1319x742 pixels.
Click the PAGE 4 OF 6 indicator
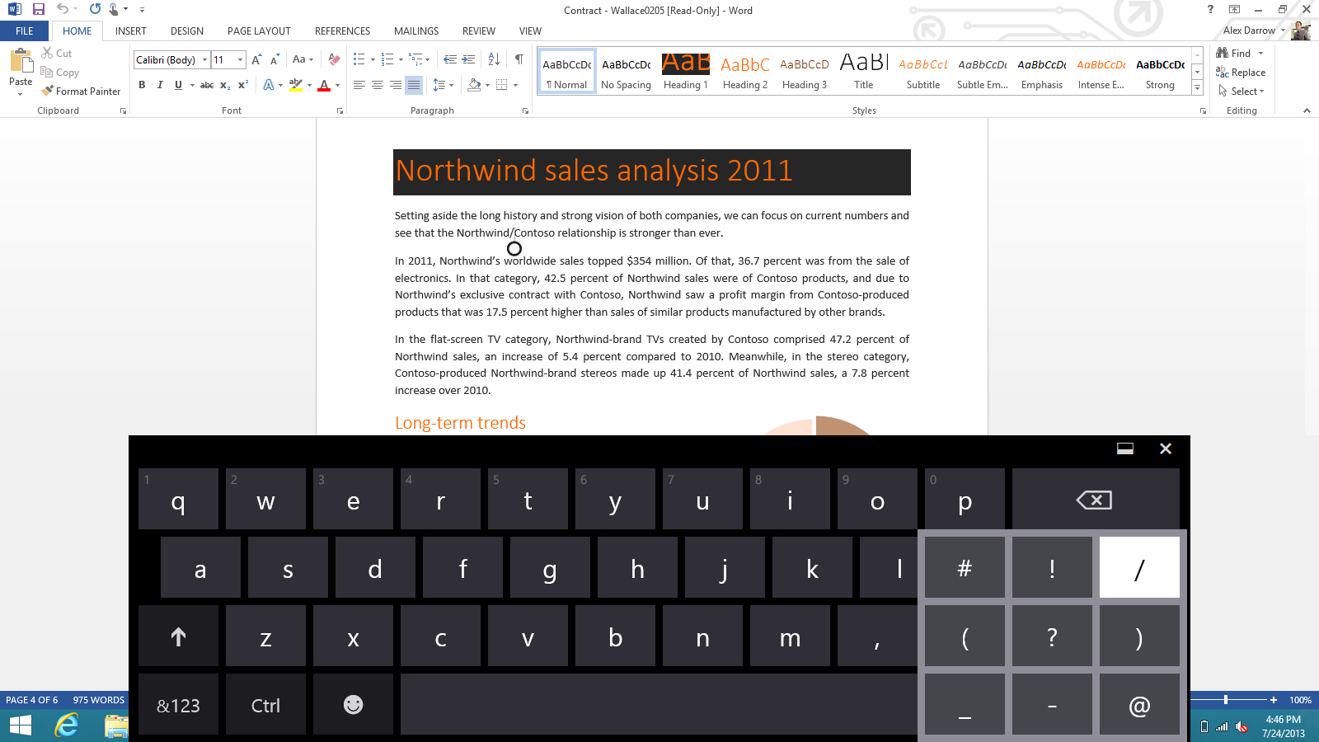(x=32, y=700)
